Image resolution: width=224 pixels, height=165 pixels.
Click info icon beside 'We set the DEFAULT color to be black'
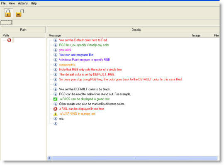click(x=55, y=89)
